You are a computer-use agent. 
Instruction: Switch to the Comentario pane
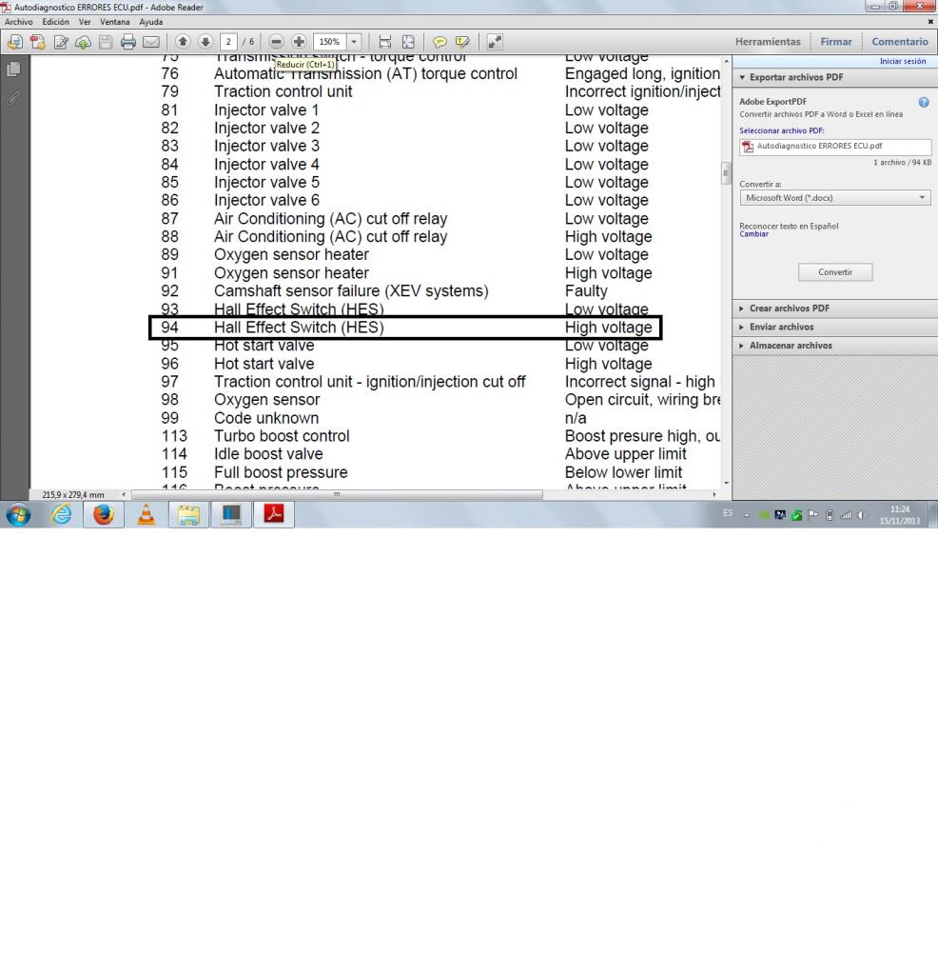pyautogui.click(x=899, y=42)
